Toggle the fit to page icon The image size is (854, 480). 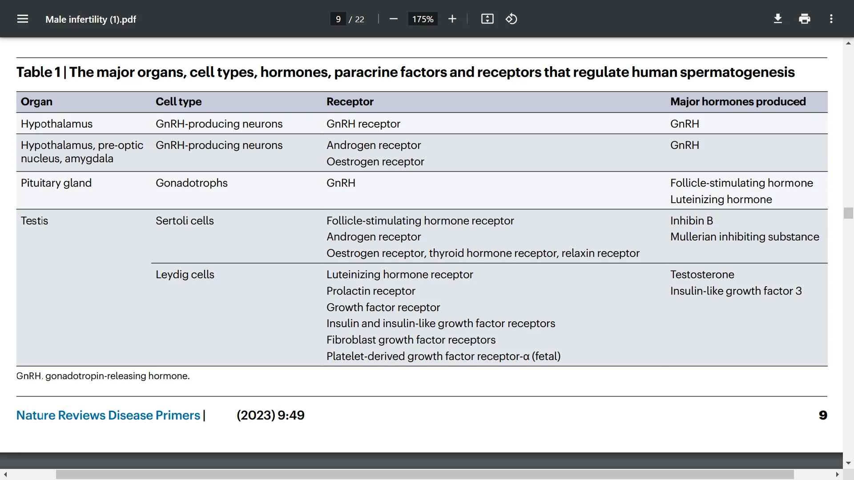click(487, 19)
